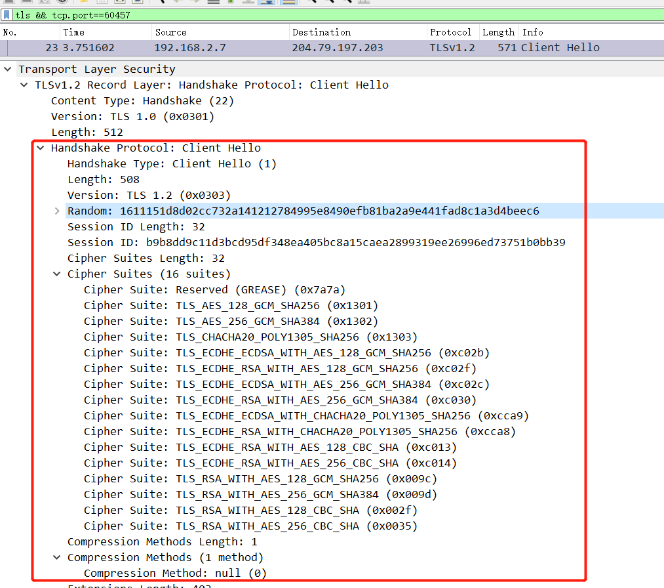Collapse the TLSv1.2 Record Layer node
This screenshot has height=588, width=664.
point(24,85)
